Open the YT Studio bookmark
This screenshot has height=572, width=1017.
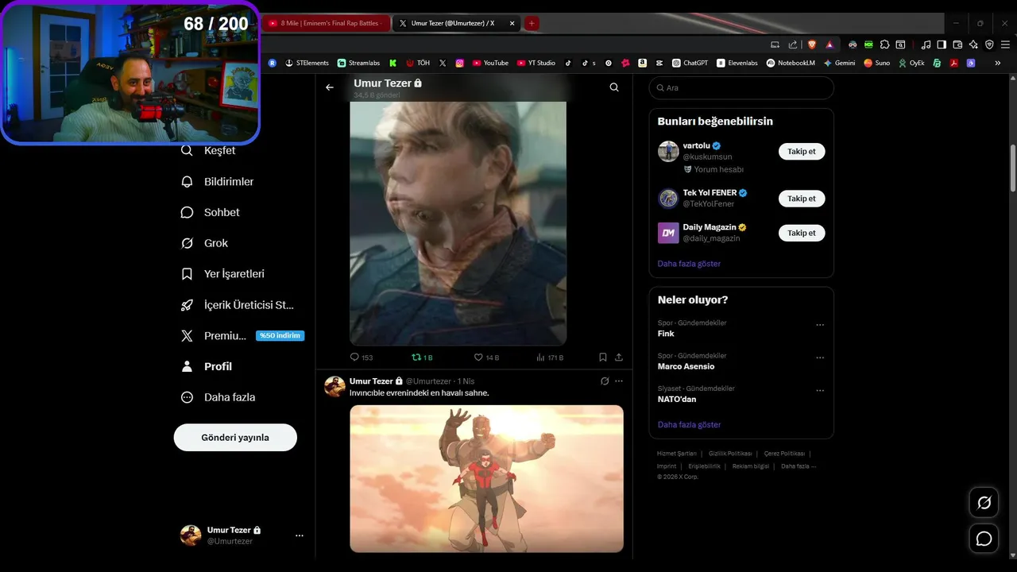coord(536,63)
